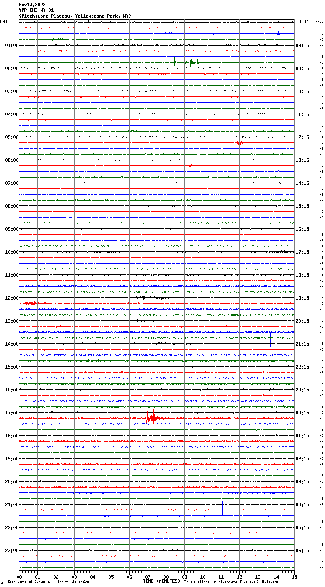Click the "Each Vertical Division = 800.00 microvolts" note
The height and width of the screenshot is (587, 325).
click(x=49, y=582)
